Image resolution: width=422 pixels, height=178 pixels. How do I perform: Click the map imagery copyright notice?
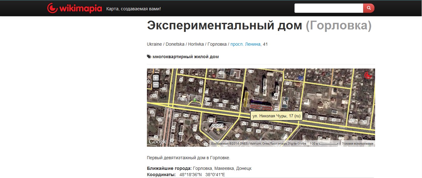click(x=258, y=144)
